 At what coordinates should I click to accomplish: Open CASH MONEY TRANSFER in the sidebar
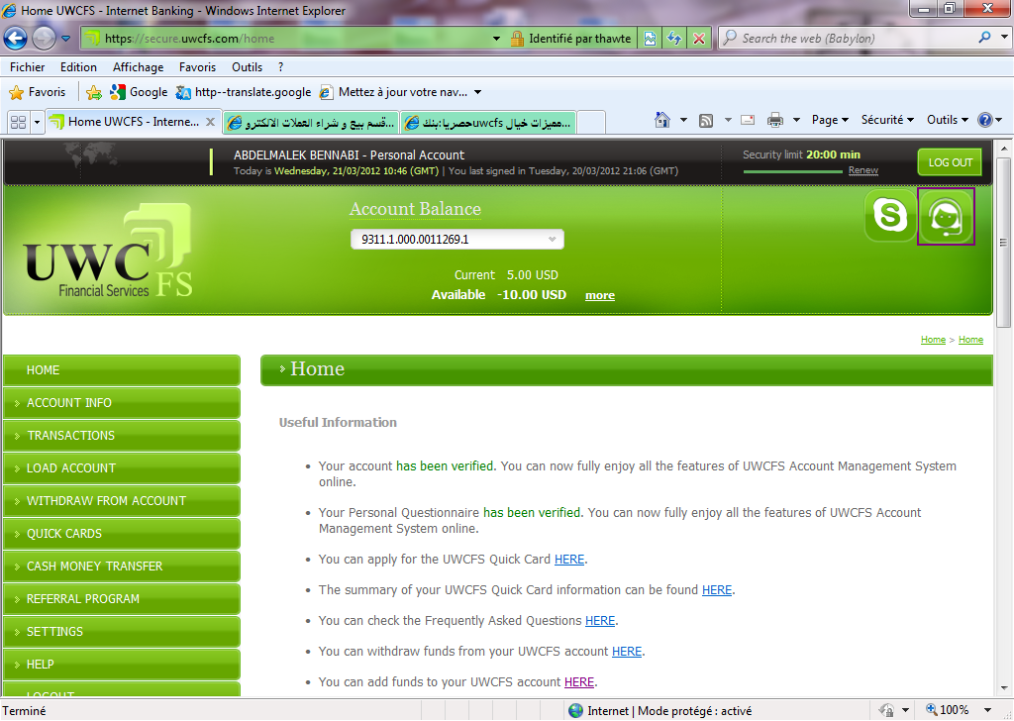click(x=122, y=566)
